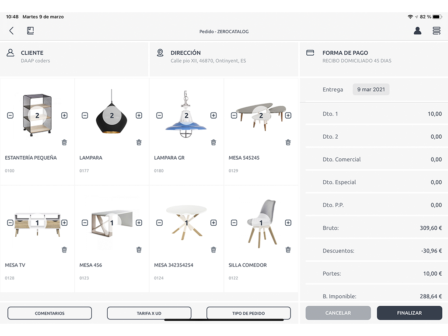Increase quantity of MESA TV

point(64,223)
